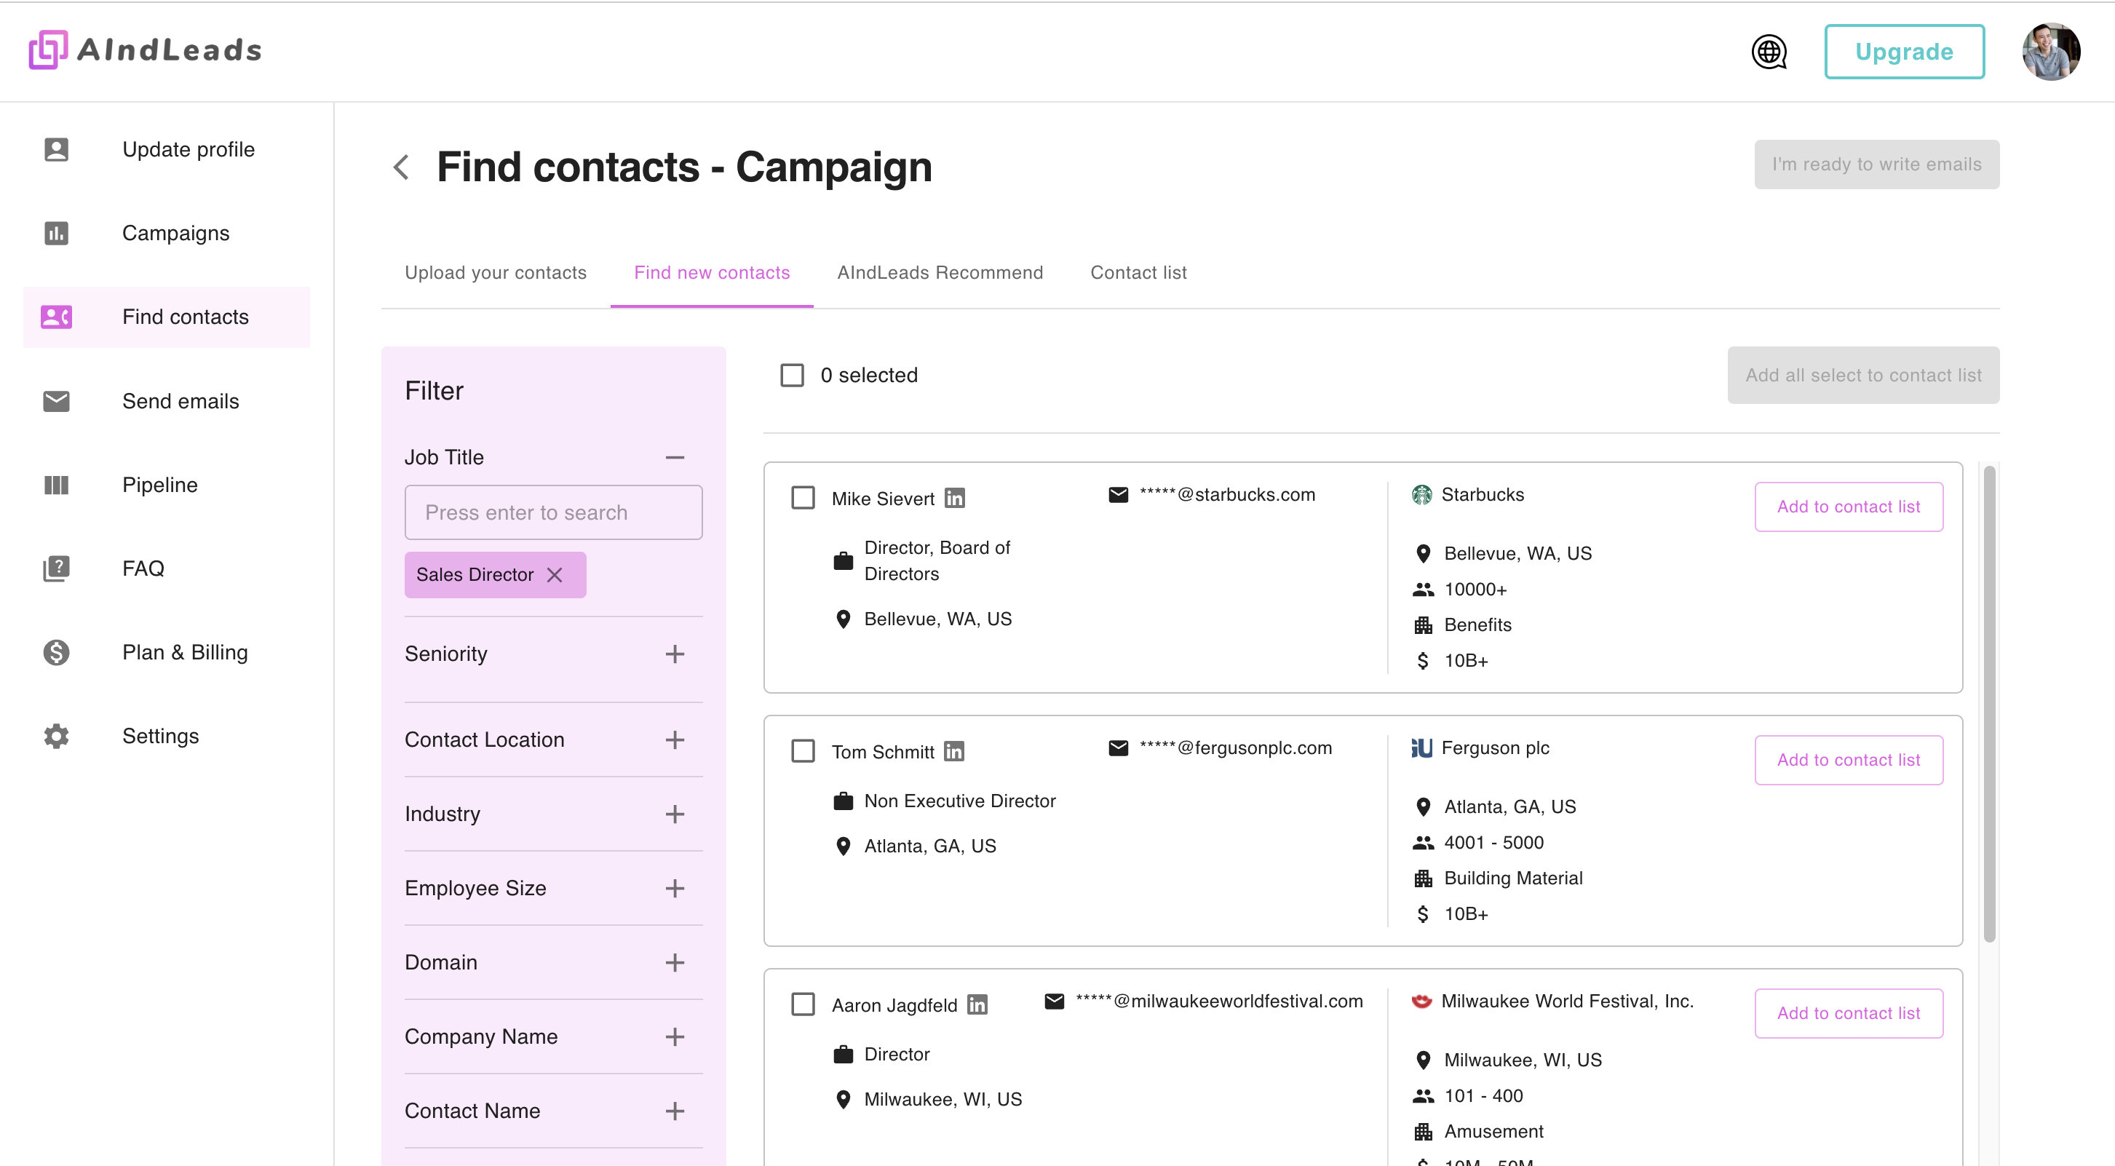Toggle the select-all checkbox next to 0 selected

point(791,376)
